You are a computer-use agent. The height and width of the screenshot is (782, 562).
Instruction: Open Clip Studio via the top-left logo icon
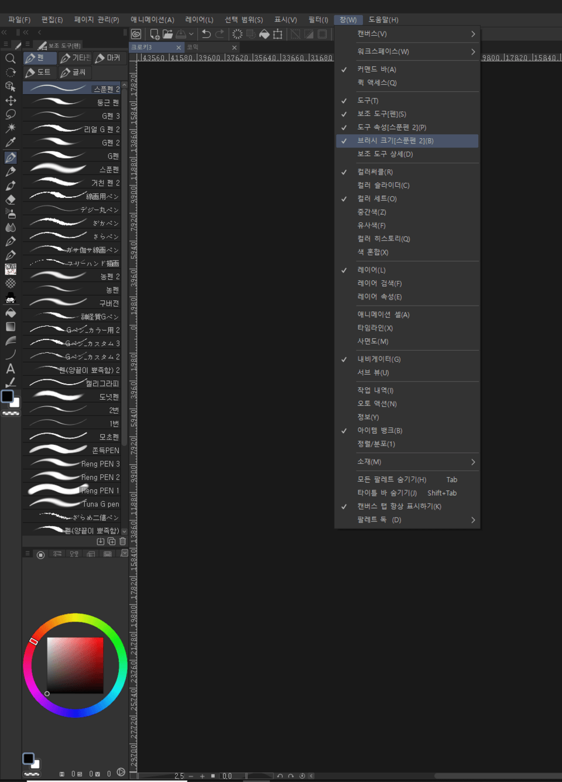point(136,34)
